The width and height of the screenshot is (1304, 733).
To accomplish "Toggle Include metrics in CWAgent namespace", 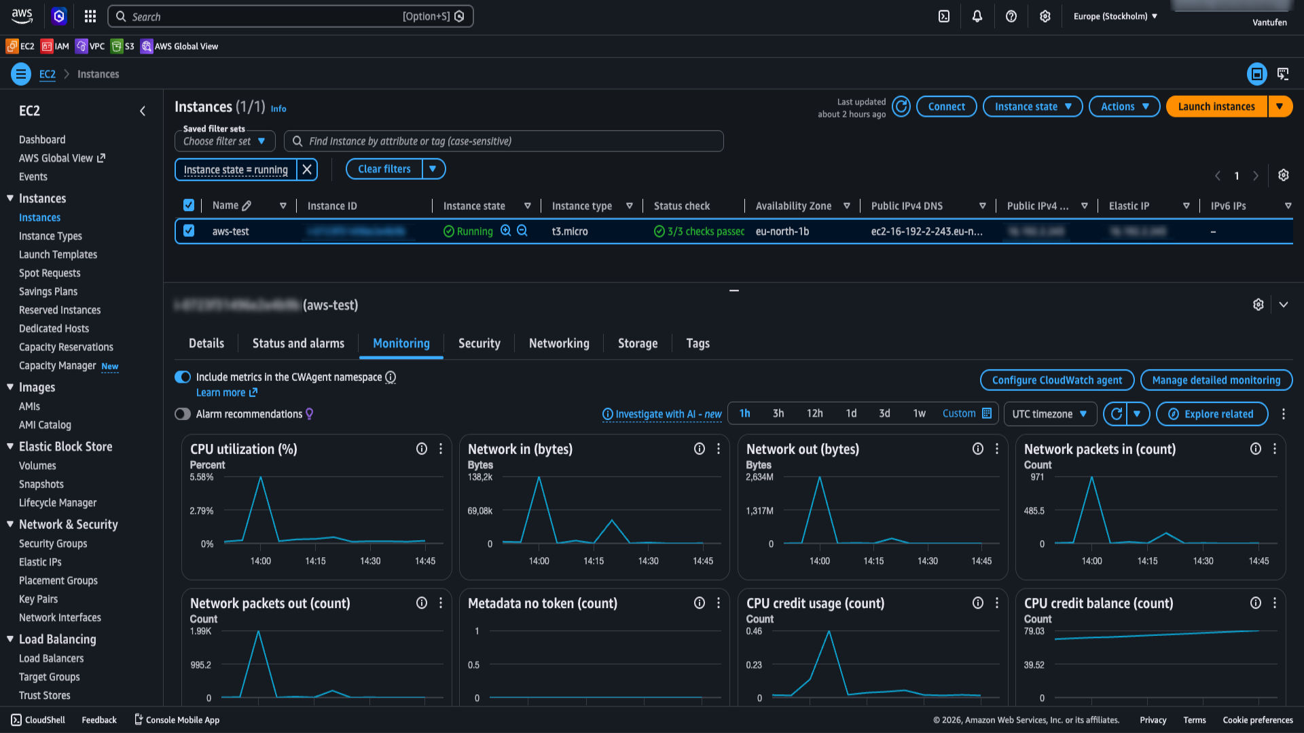I will pyautogui.click(x=183, y=377).
